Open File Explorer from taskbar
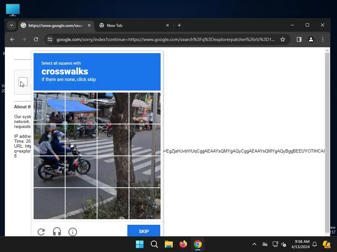The image size is (337, 252). (169, 244)
